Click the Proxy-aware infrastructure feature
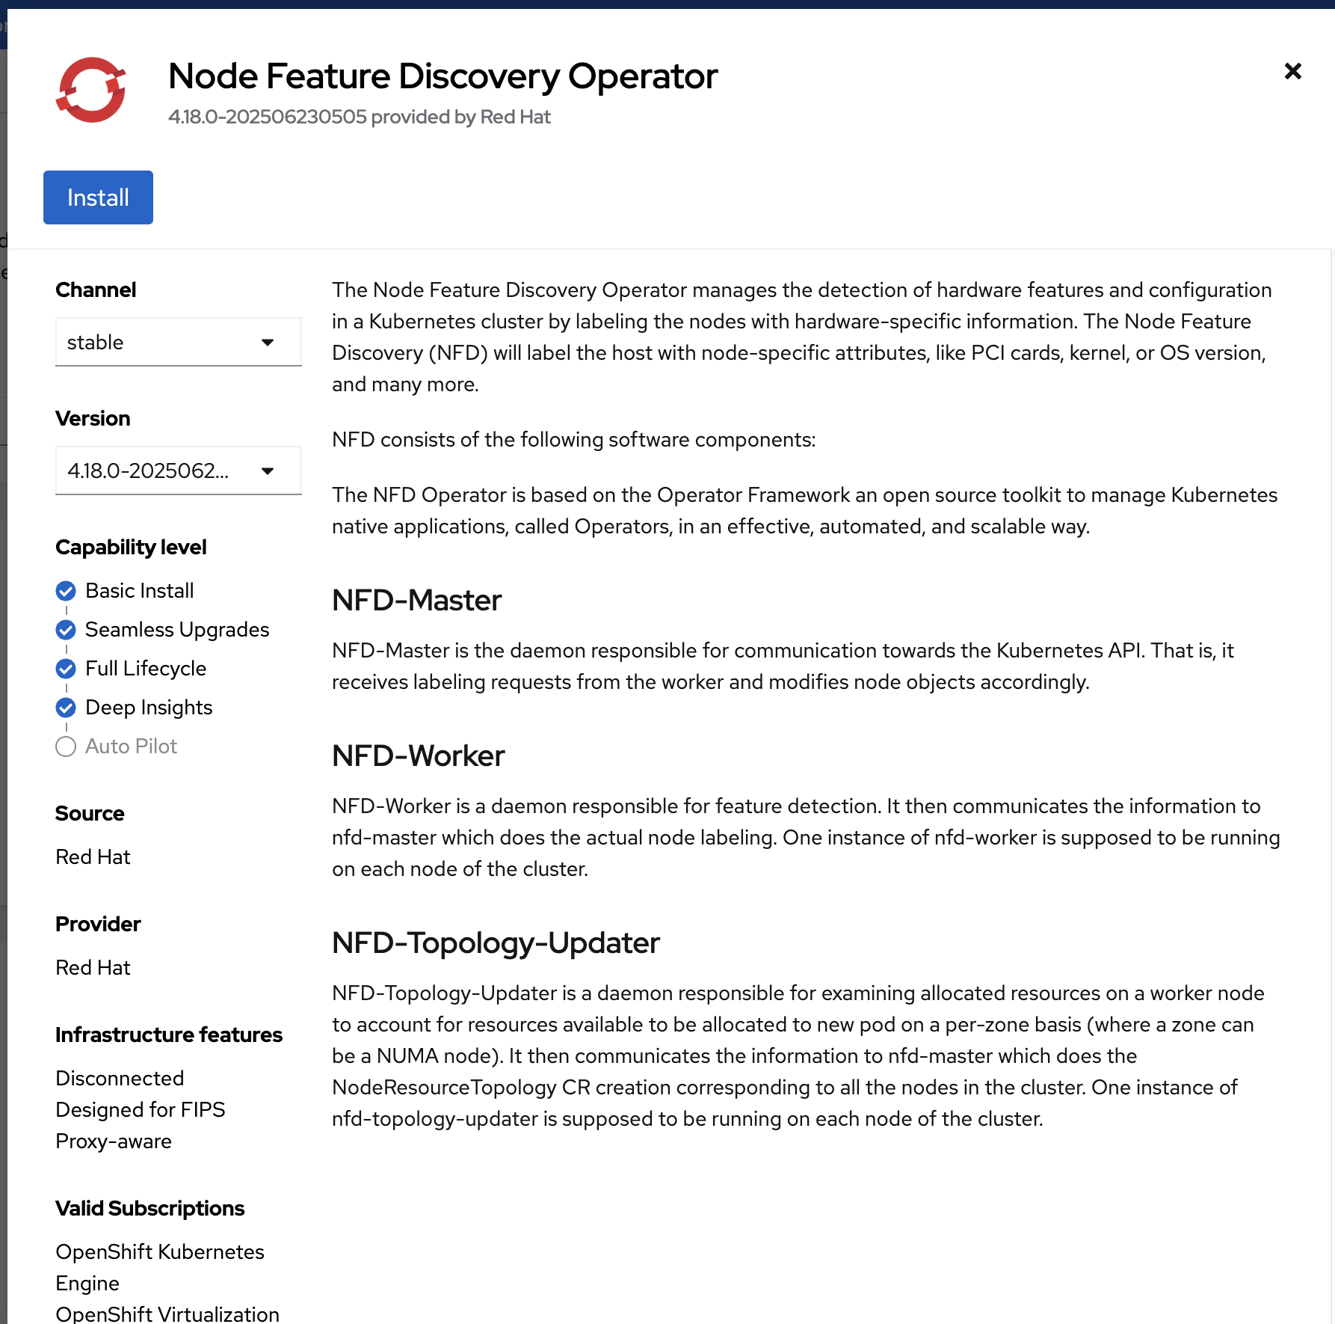The width and height of the screenshot is (1335, 1324). coord(114,1141)
